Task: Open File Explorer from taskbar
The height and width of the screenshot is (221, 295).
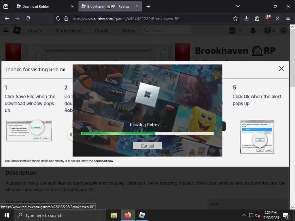Action: pos(114,215)
